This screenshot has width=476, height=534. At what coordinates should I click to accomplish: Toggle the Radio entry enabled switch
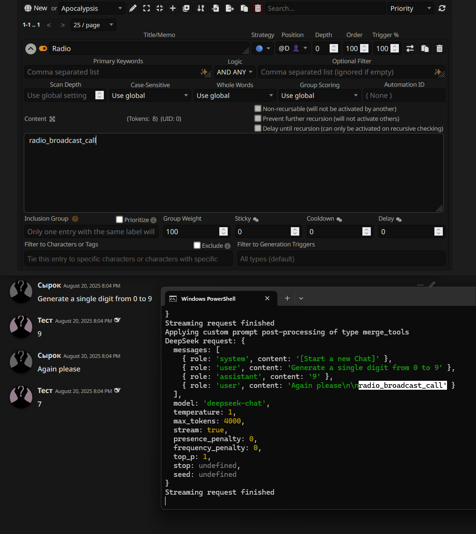click(43, 49)
